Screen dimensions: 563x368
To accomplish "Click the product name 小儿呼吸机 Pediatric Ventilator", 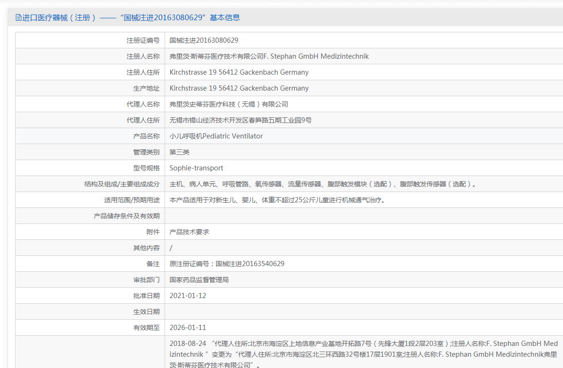I will [x=216, y=136].
